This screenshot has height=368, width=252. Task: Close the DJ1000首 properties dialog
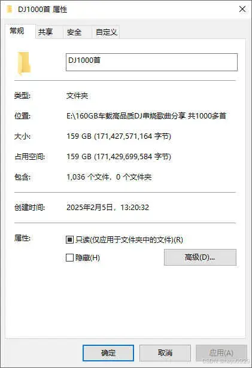(x=242, y=10)
